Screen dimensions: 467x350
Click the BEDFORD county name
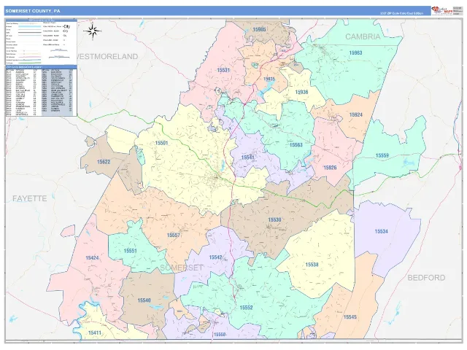(x=426, y=278)
